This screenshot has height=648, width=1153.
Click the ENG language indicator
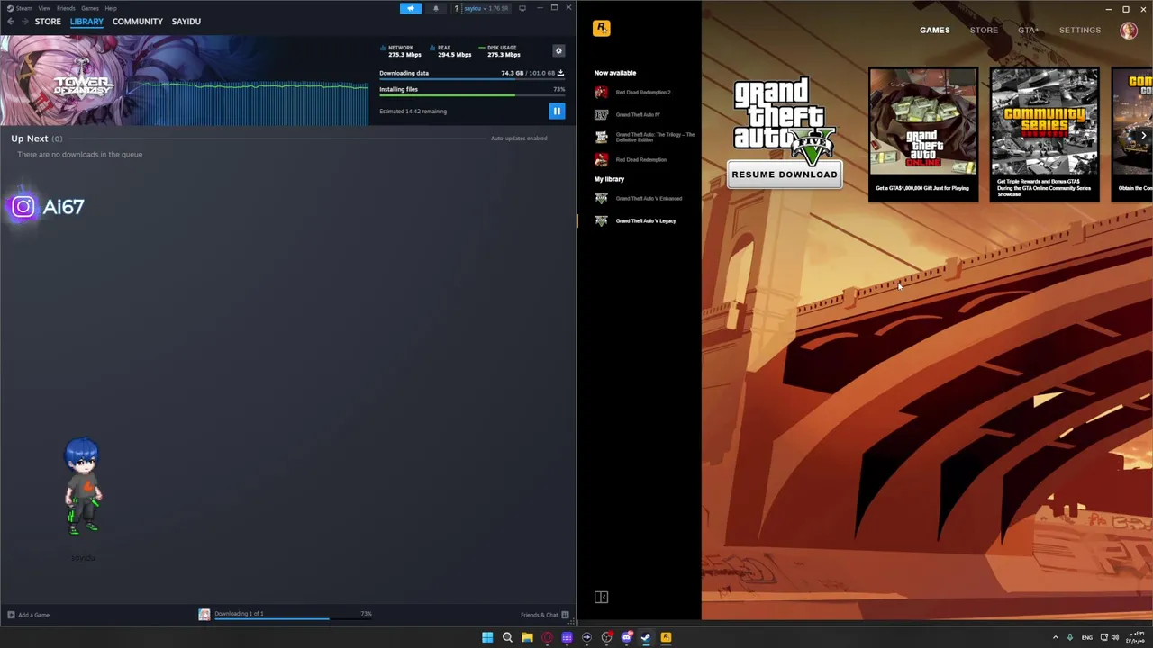(1086, 637)
